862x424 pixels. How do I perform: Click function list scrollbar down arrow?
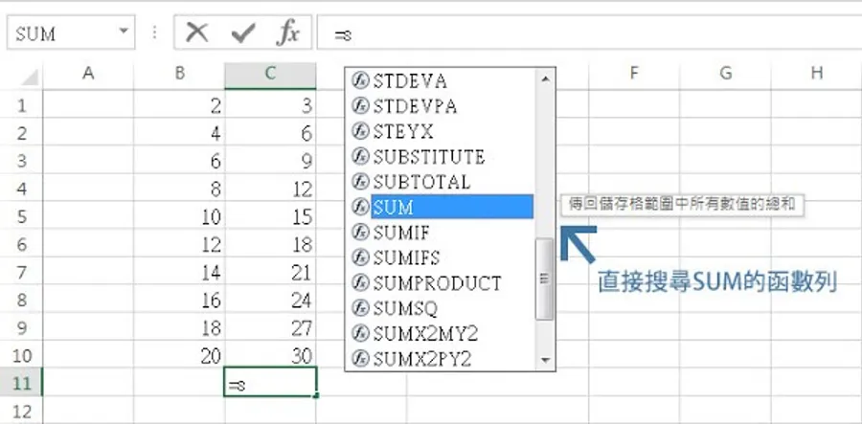coord(545,360)
